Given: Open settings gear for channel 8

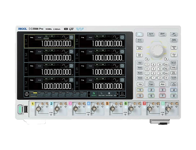Looking at the screenshot, I should 122,80.
